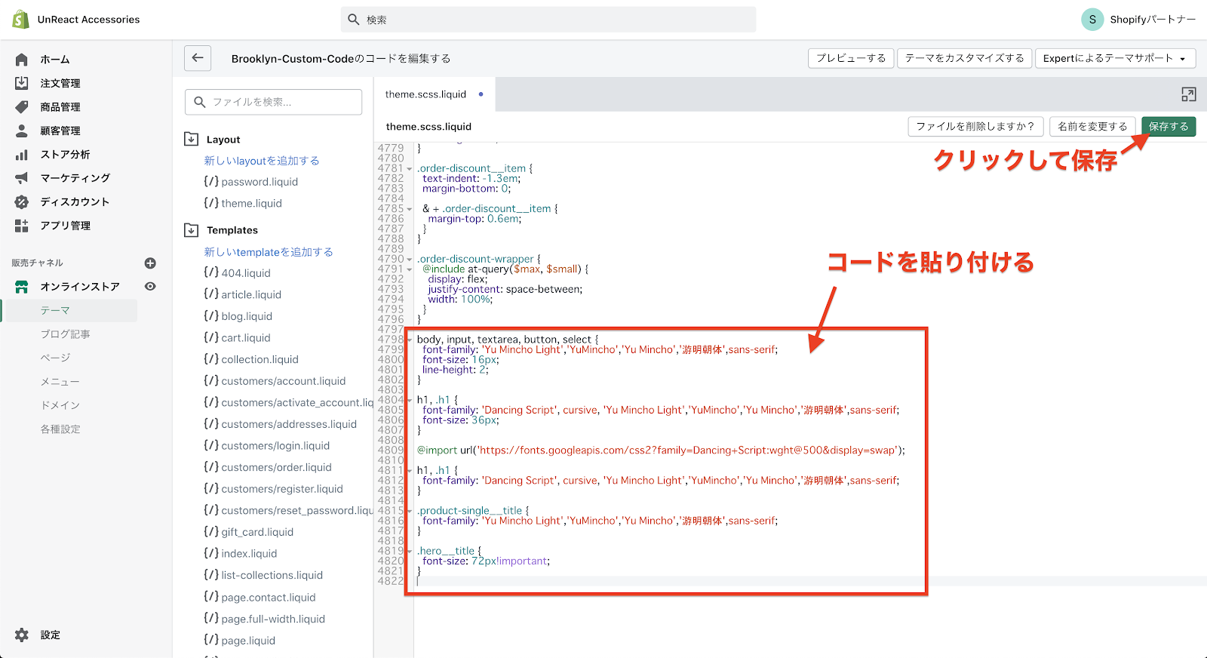
Task: Open the 設定 gear in sidebar
Action: [x=22, y=635]
